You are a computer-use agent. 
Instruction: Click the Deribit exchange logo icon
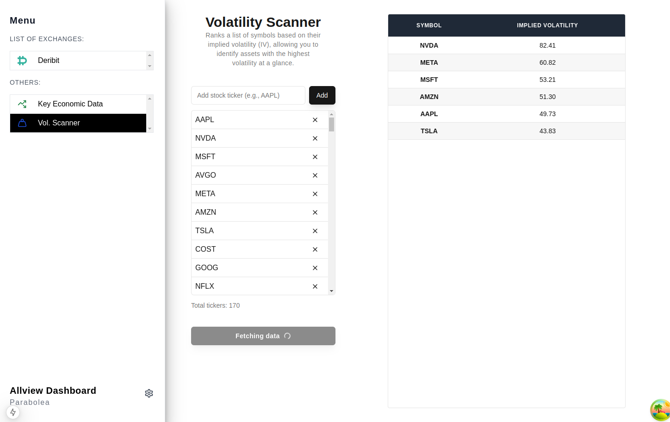(x=22, y=61)
